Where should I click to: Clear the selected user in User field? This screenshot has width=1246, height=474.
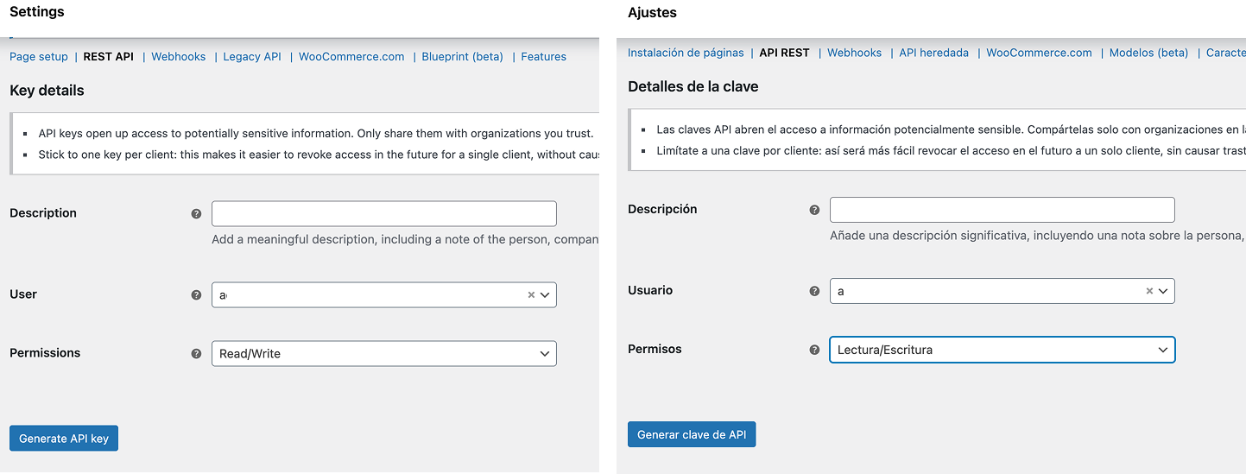point(531,294)
